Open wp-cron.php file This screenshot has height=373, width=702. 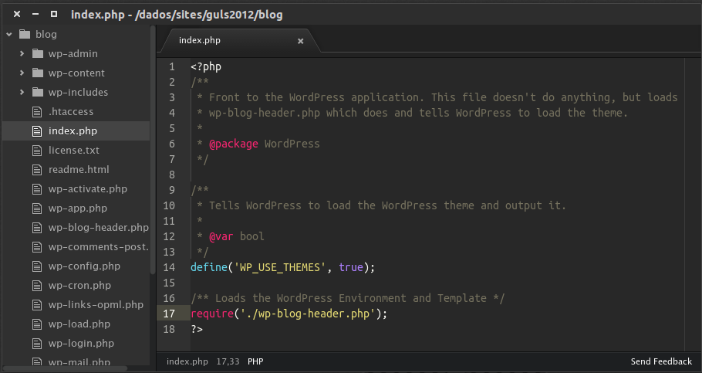pyautogui.click(x=79, y=285)
